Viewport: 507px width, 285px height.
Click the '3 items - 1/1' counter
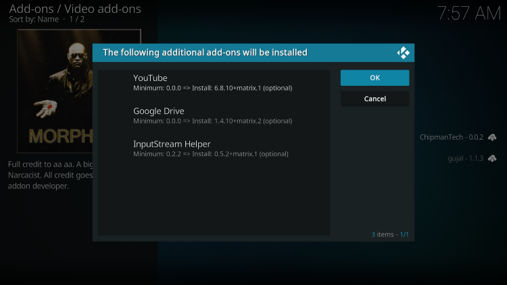click(x=390, y=234)
